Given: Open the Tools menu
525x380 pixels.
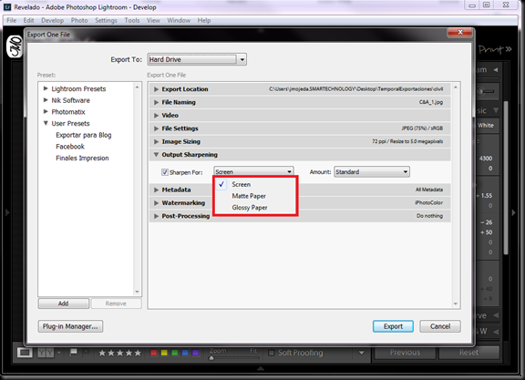Looking at the screenshot, I should [132, 20].
